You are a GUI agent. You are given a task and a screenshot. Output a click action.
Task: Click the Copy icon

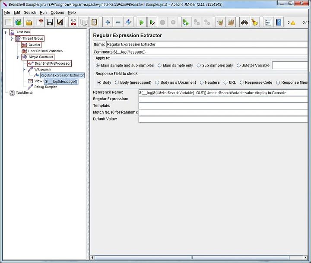(84, 22)
